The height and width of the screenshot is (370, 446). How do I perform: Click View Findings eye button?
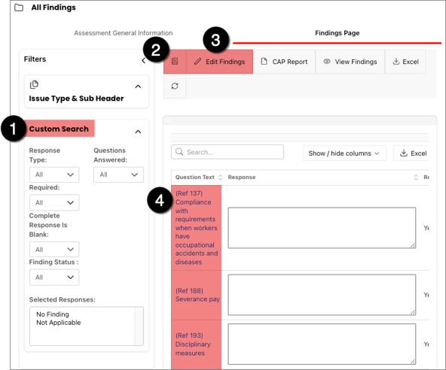(x=350, y=62)
